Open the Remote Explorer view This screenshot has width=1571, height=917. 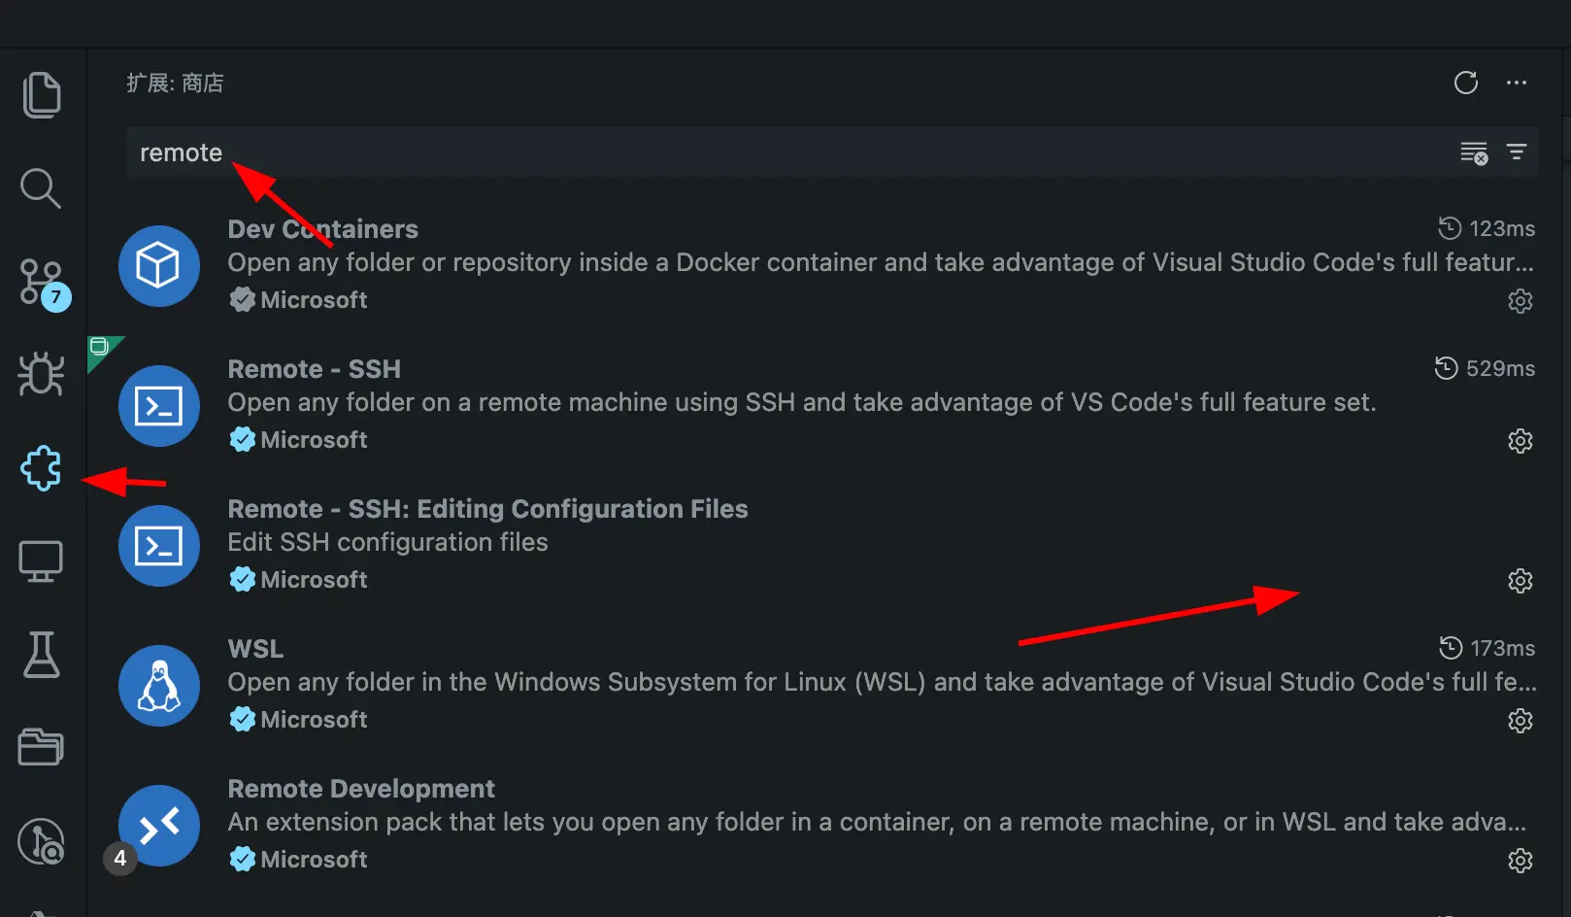[x=41, y=560]
